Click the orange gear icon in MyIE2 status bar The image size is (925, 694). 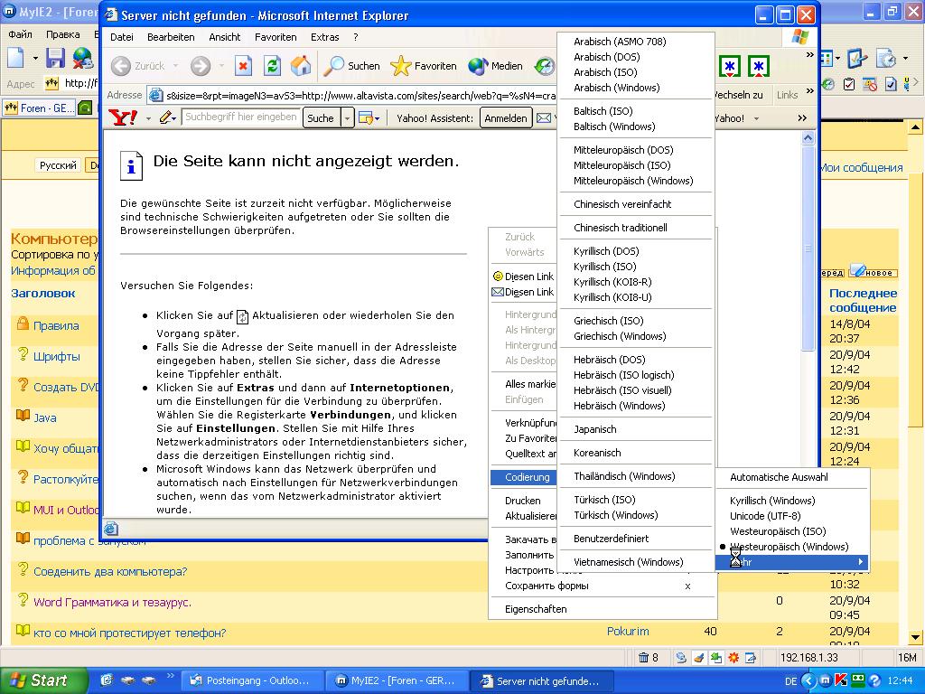733,658
